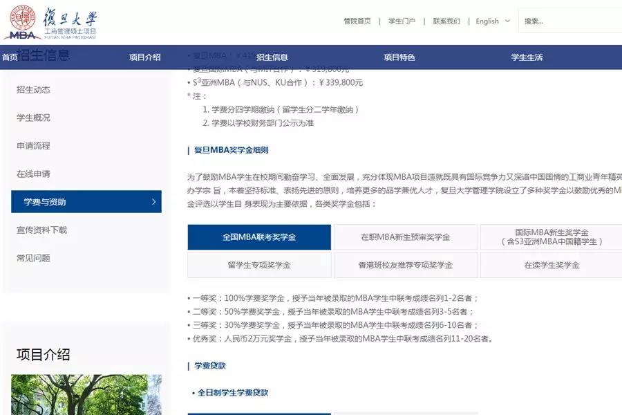622x415 pixels.
Task: Open the 项目介绍 navigation menu
Action: click(x=144, y=57)
